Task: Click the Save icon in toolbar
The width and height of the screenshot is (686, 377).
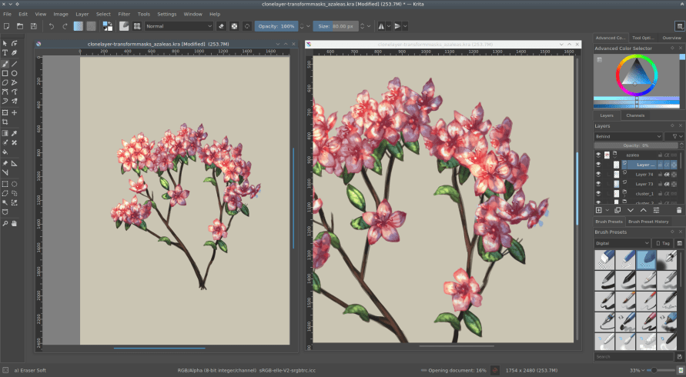Action: [x=34, y=26]
